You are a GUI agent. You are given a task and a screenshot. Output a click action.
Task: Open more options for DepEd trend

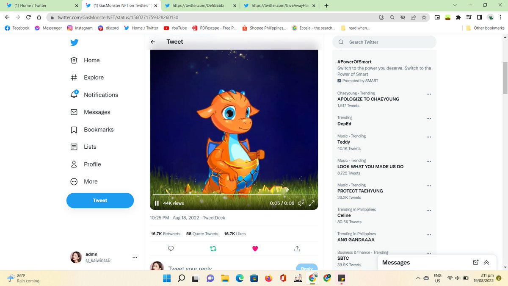(x=429, y=119)
